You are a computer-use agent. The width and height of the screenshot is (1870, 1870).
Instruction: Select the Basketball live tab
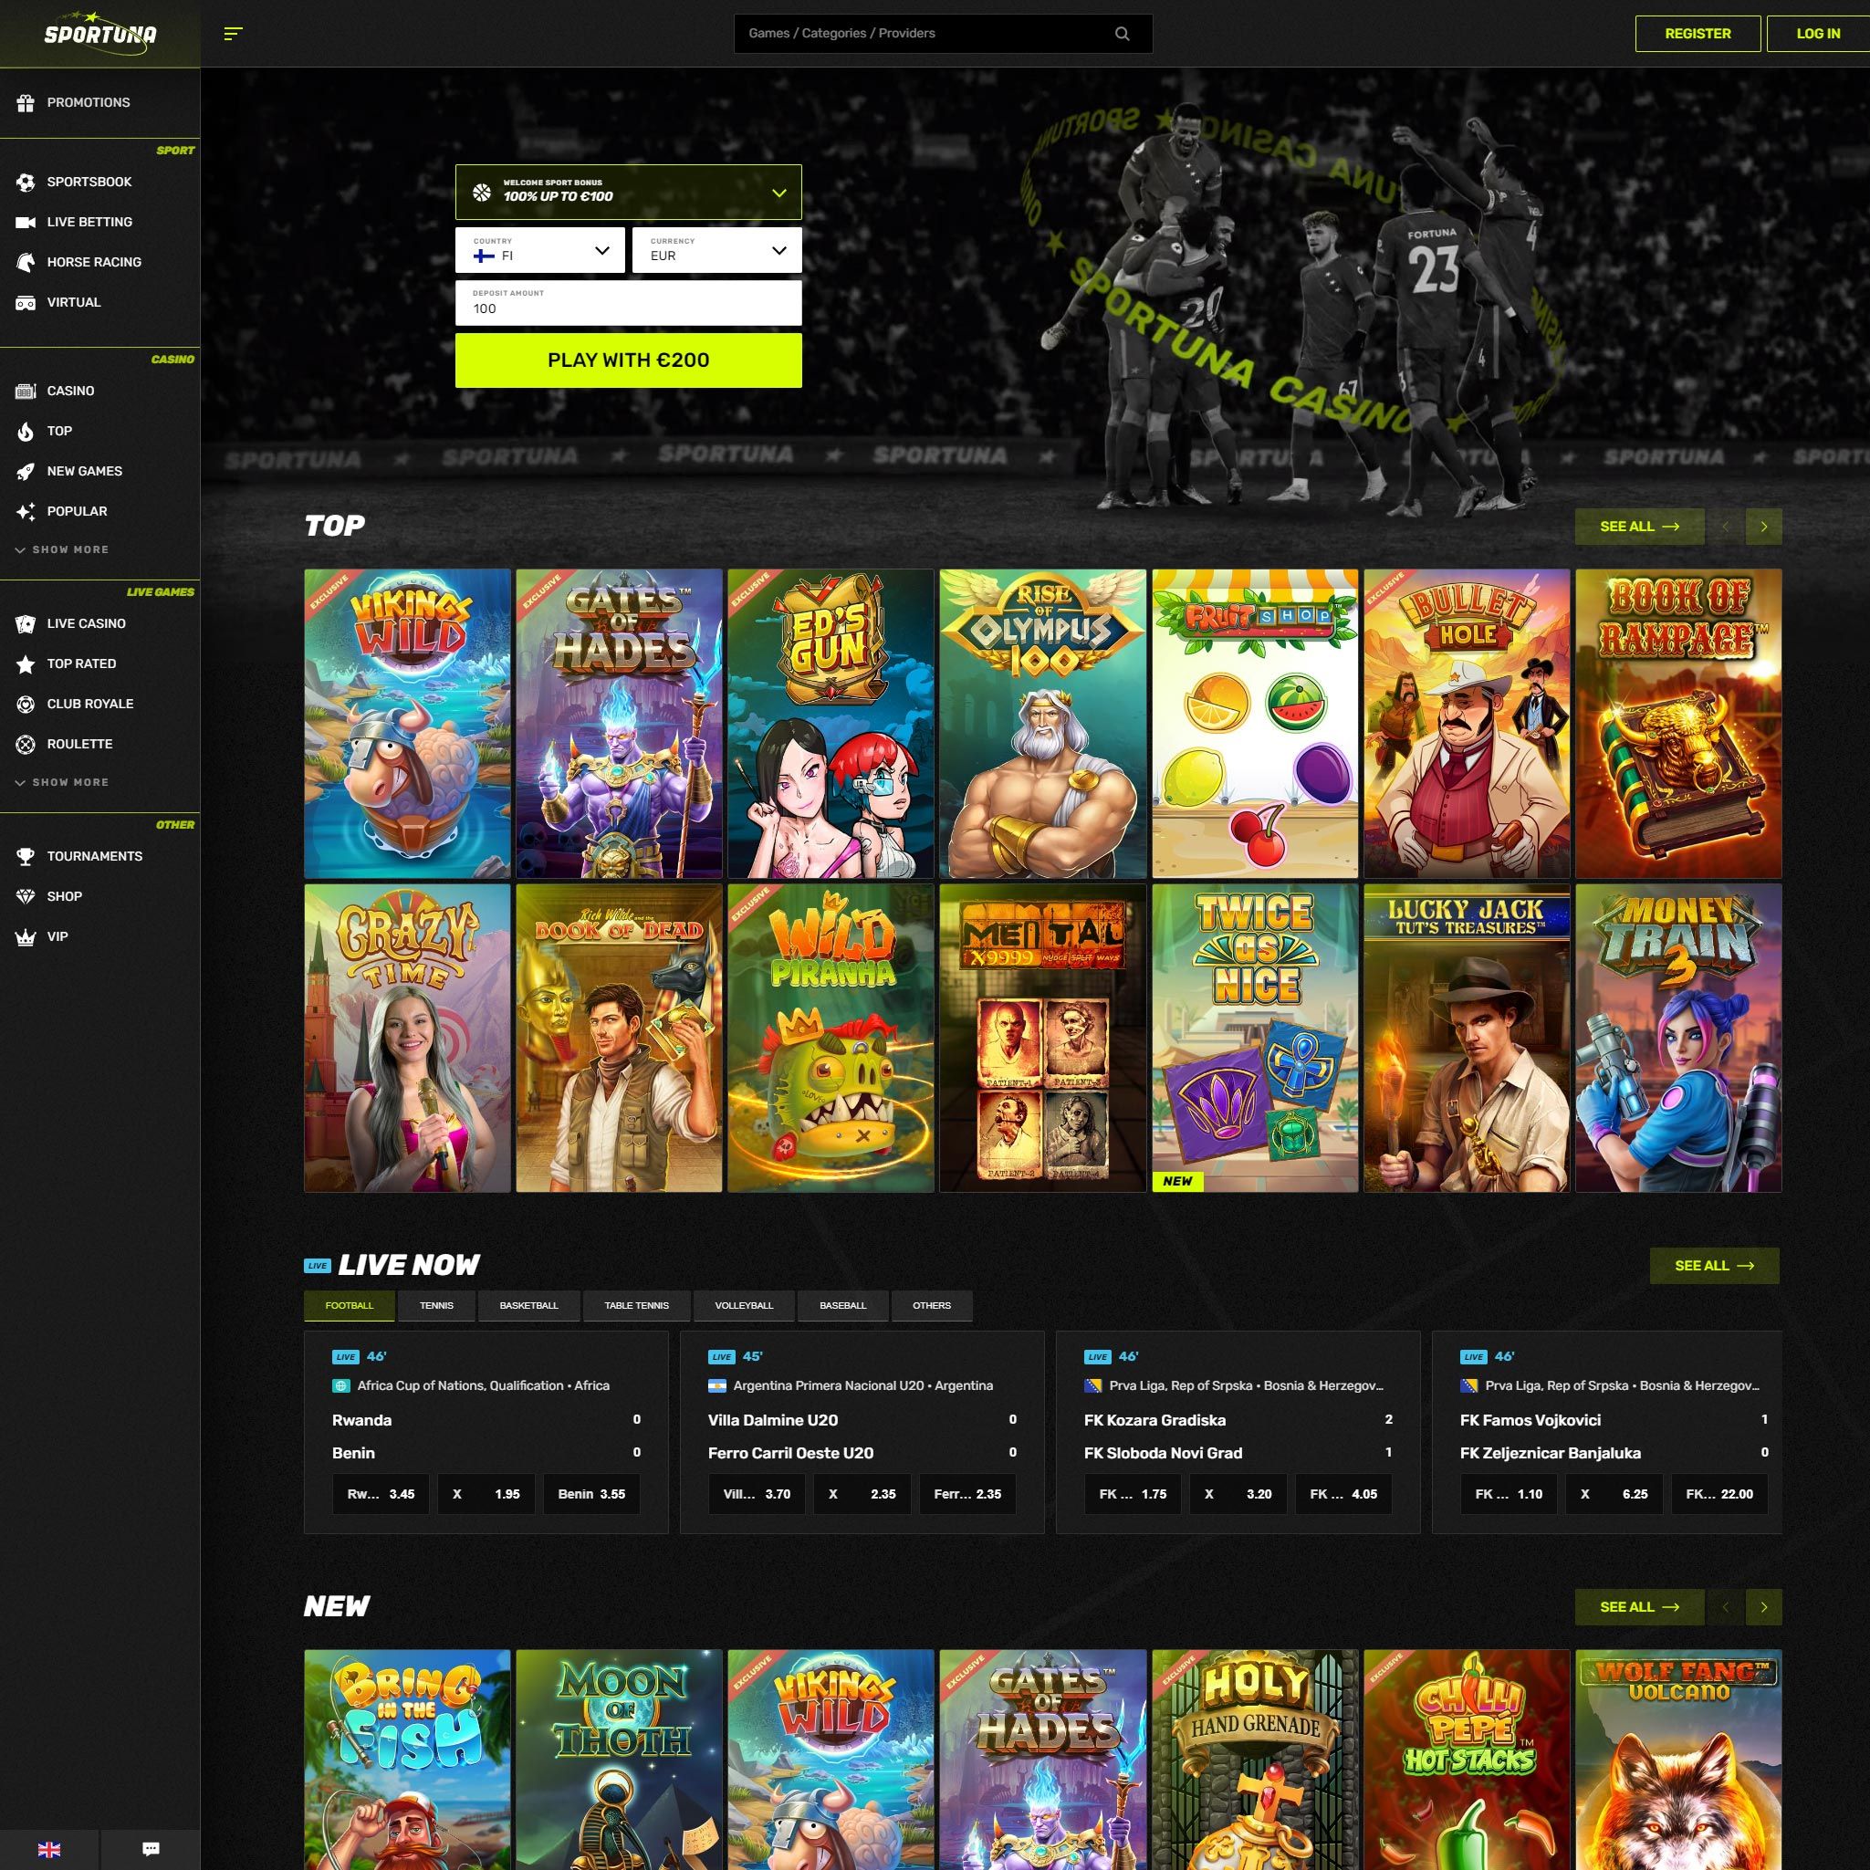coord(528,1306)
